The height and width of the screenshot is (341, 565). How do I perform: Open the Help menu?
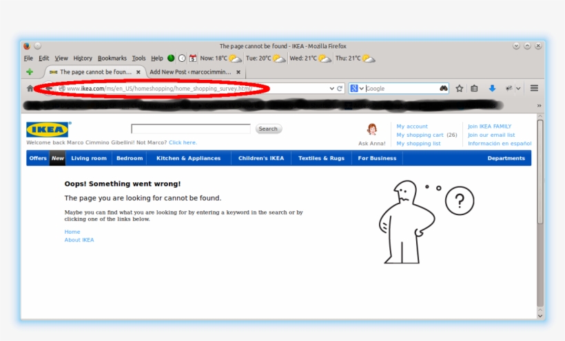[156, 58]
